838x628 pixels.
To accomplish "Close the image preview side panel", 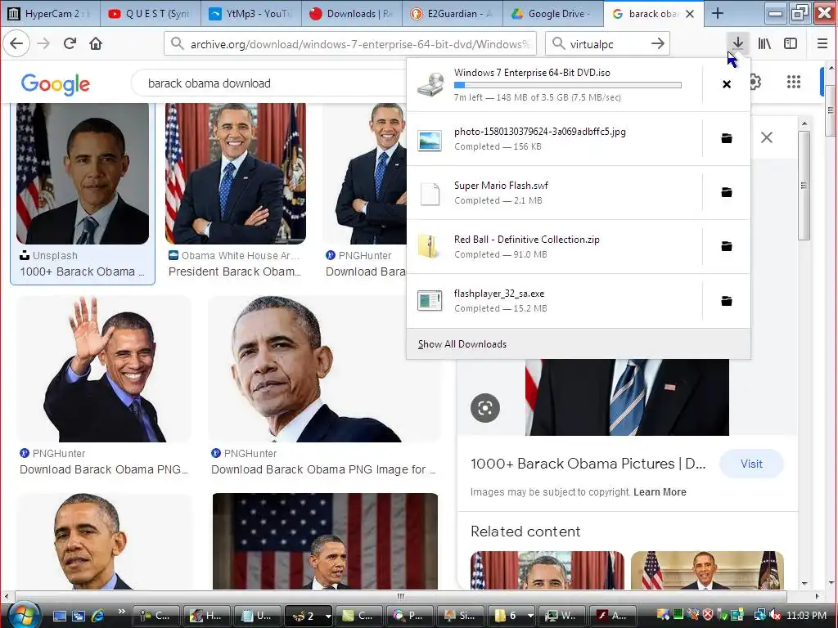I will click(766, 137).
